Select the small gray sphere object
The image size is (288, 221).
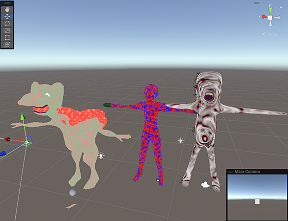click(x=73, y=193)
